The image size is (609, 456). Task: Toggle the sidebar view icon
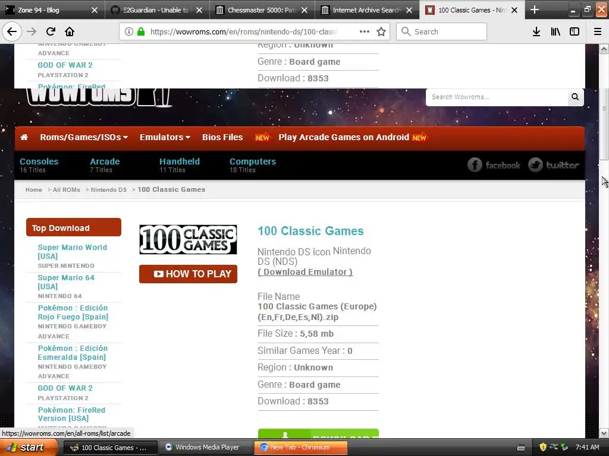(x=575, y=32)
